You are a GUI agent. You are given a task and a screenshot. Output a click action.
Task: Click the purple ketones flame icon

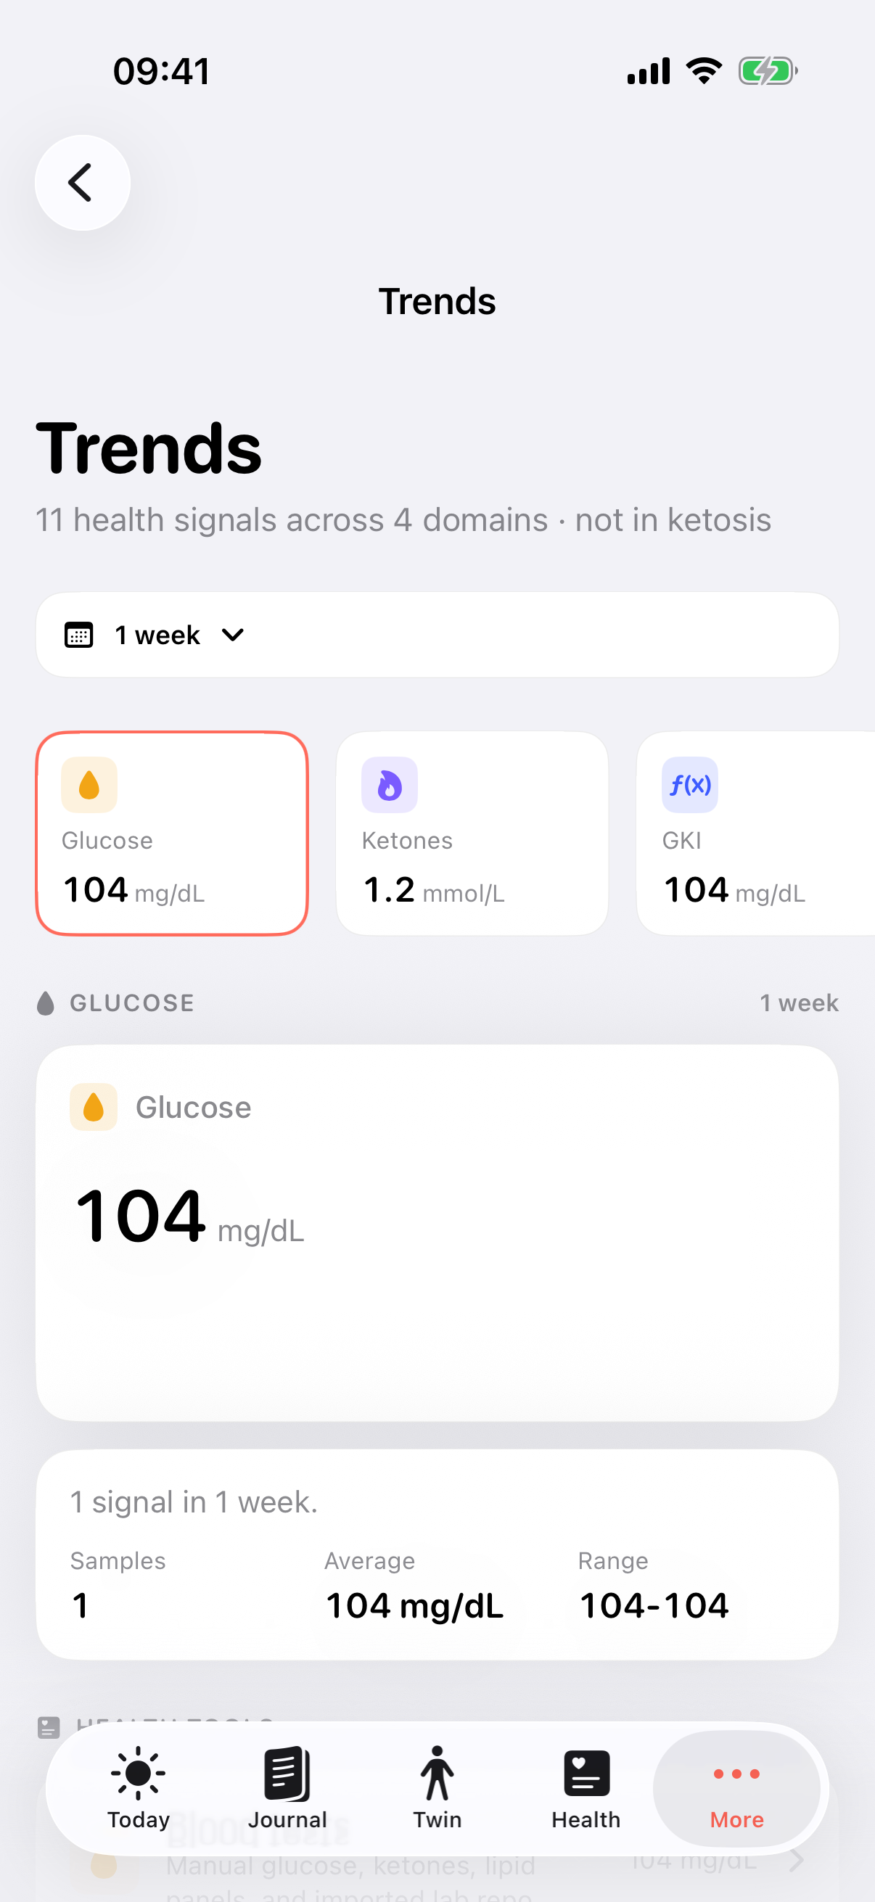coord(389,785)
